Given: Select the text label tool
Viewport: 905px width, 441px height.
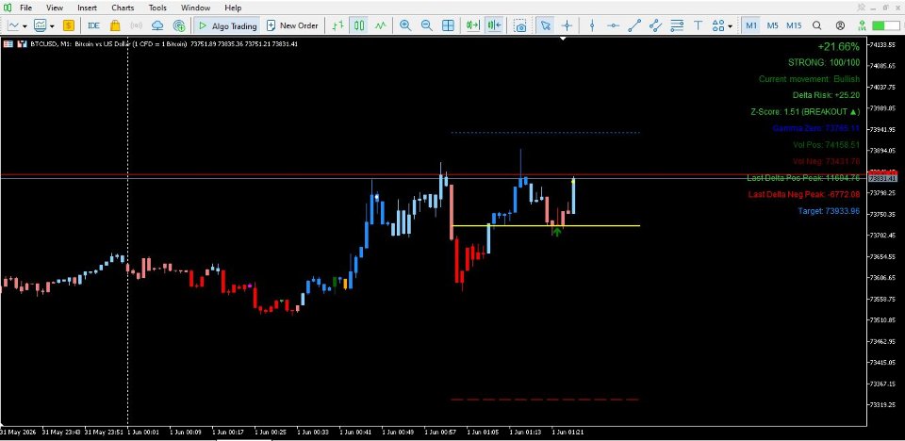Looking at the screenshot, I should click(x=698, y=25).
